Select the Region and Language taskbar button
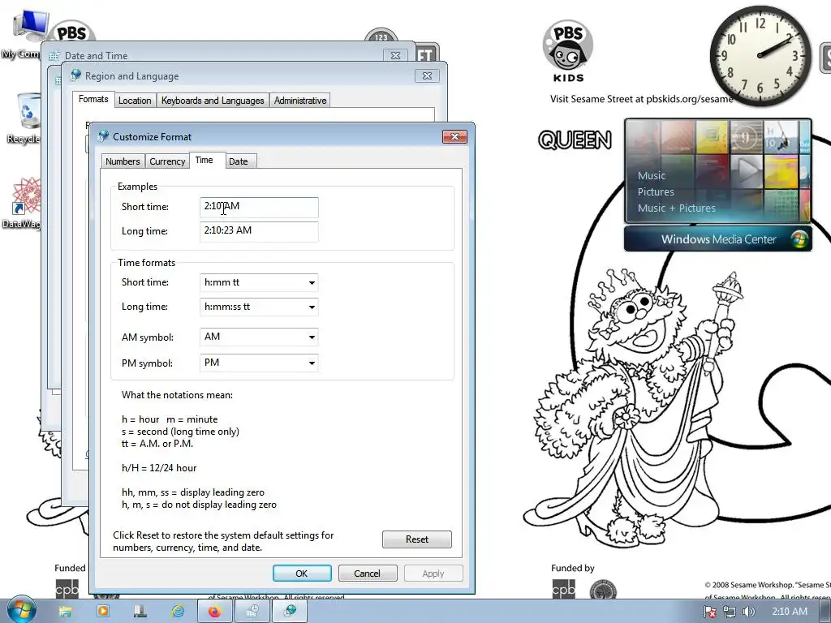The height and width of the screenshot is (623, 831). coord(290,612)
